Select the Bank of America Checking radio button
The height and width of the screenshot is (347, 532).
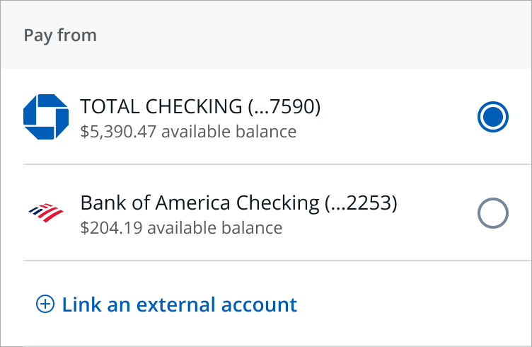point(492,213)
